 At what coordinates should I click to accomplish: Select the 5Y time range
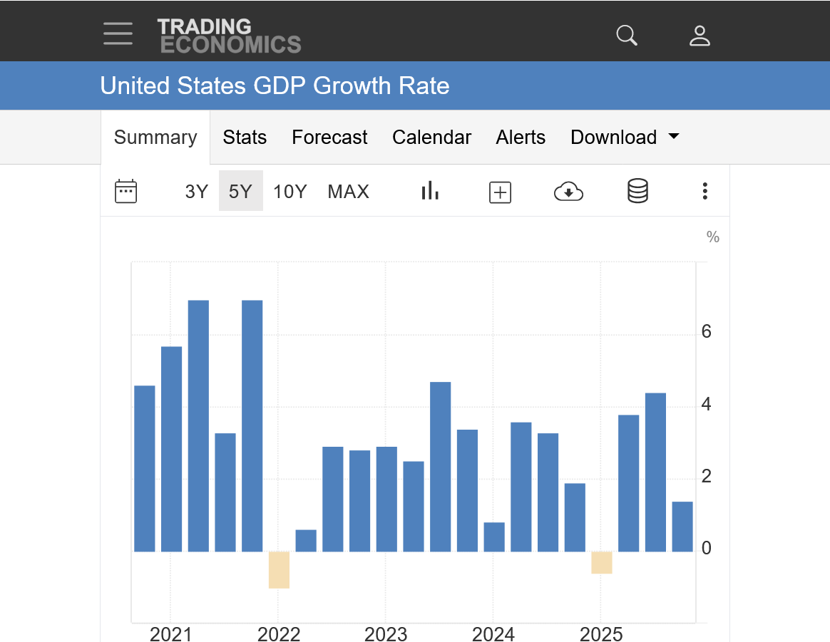click(x=240, y=192)
